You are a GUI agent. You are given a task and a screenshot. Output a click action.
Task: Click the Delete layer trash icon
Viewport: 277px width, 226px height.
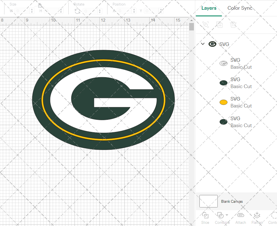233,25
